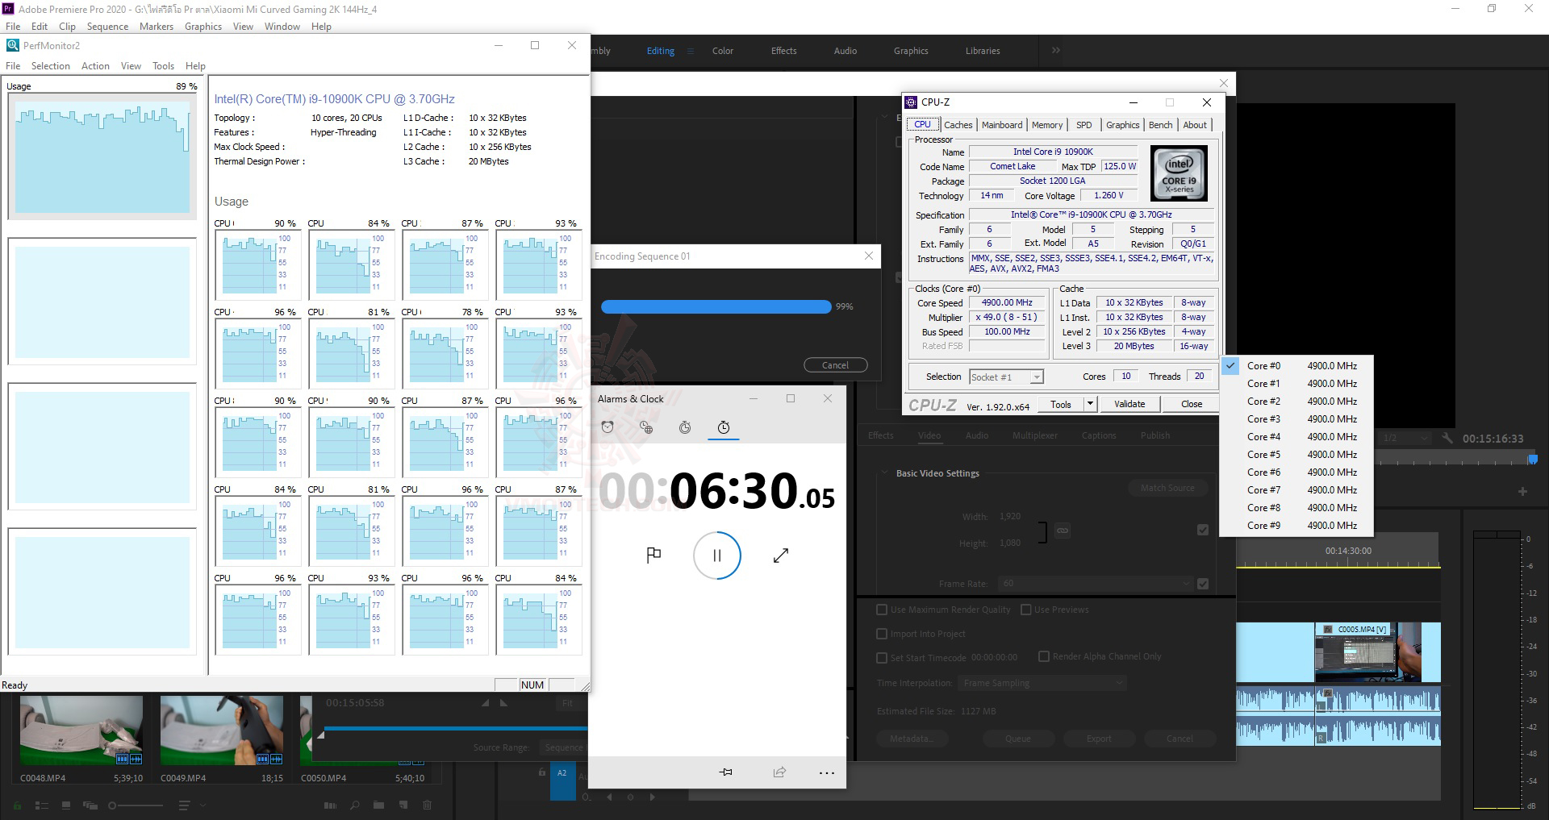
Task: Toggle the Frame Rate match source checkbox
Action: (x=1203, y=584)
